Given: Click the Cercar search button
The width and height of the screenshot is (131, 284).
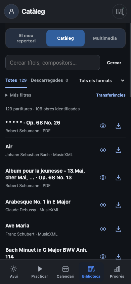Looking at the screenshot, I should 114,63.
